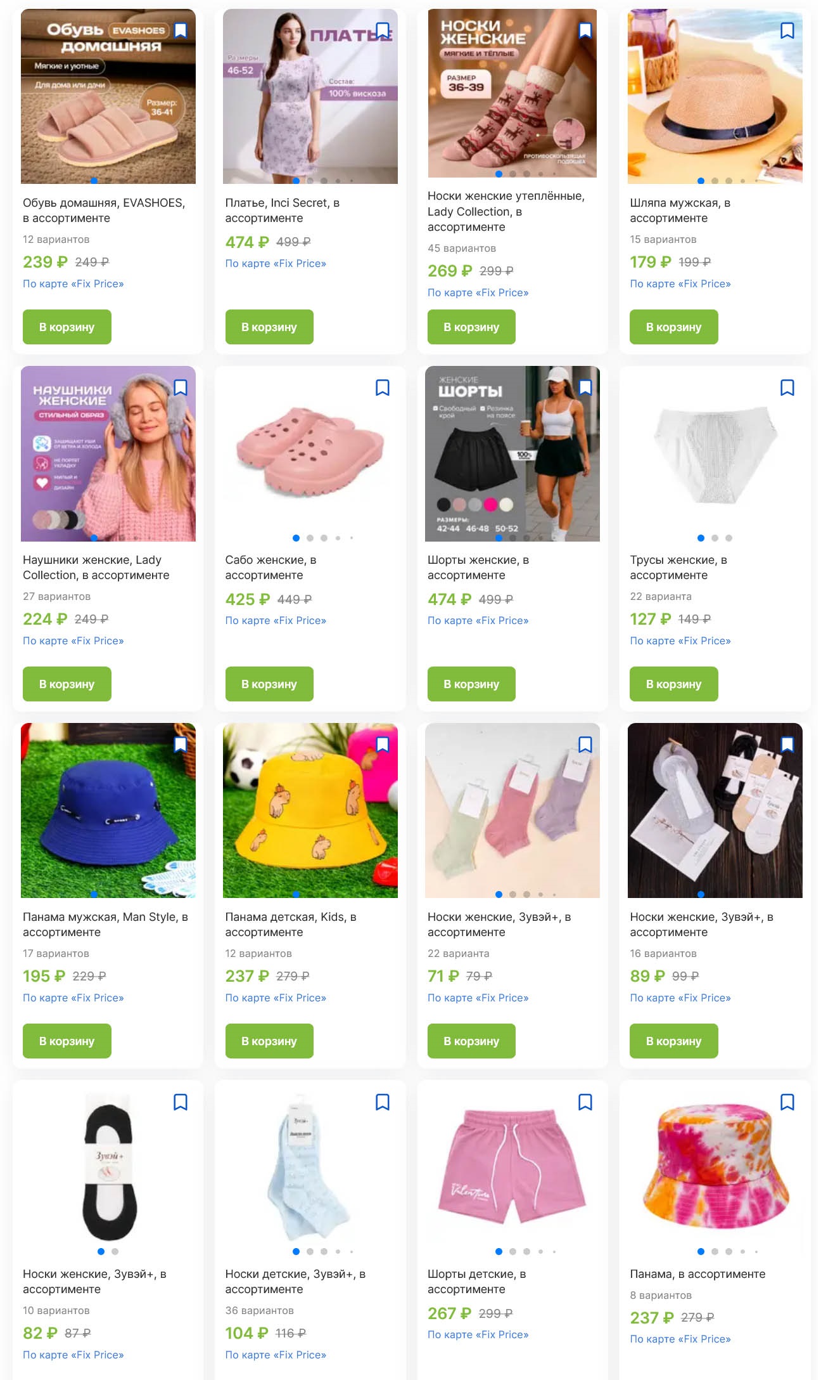The image size is (821, 1380).
Task: Bookmark the Шляпа мужская product
Action: pos(787,30)
